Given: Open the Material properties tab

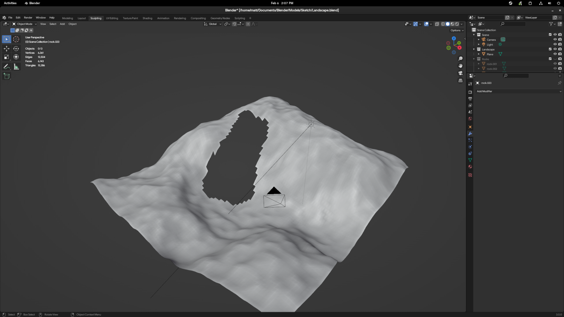Looking at the screenshot, I should (x=470, y=167).
